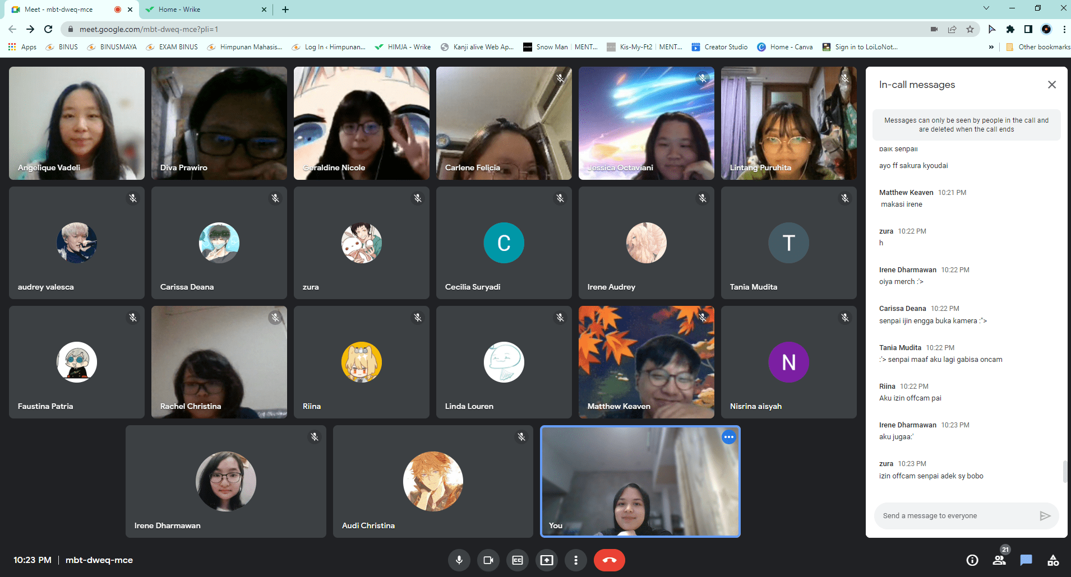
Task: Show everyone with the participants icon
Action: click(998, 560)
